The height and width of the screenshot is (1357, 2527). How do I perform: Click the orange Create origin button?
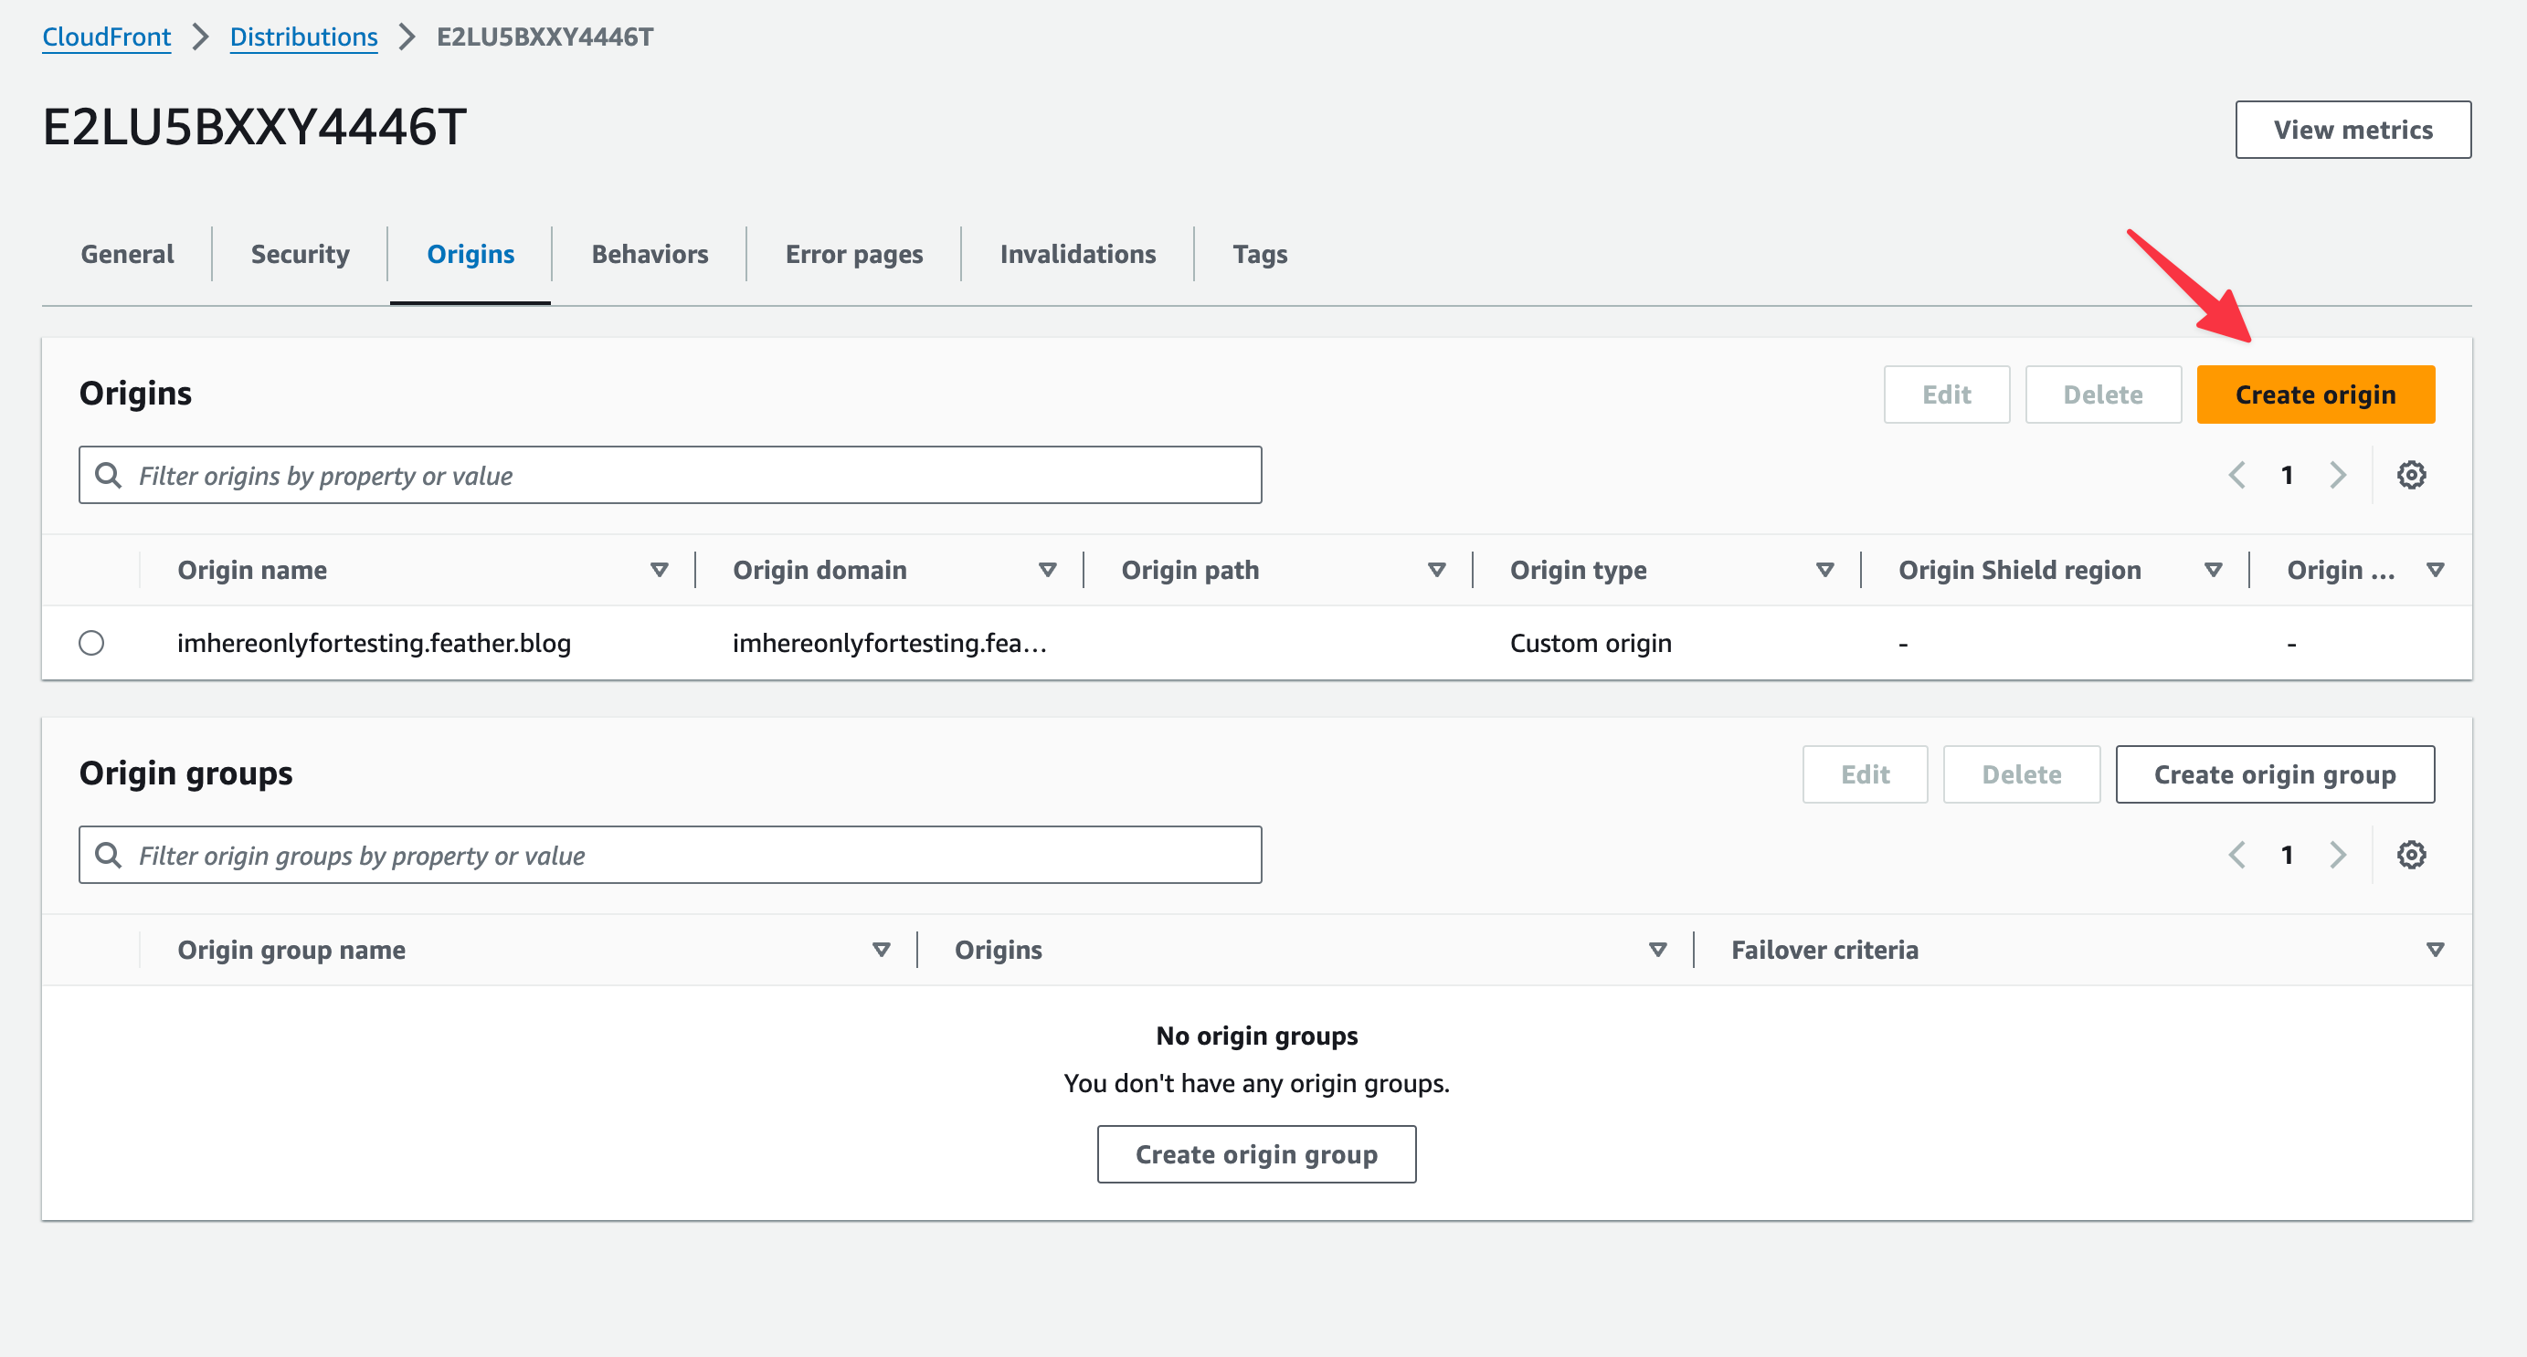(2315, 394)
